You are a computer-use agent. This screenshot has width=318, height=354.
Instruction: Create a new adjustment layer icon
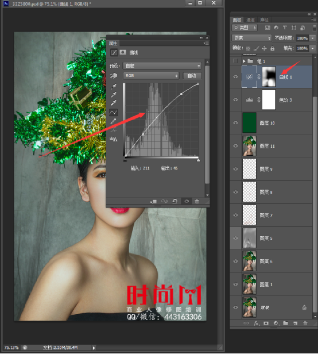(276, 324)
